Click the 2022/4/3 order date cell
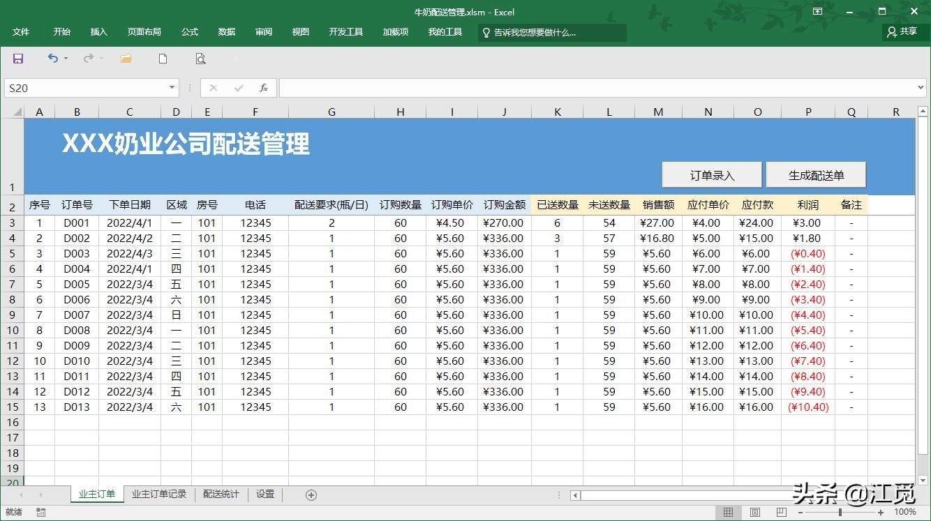The width and height of the screenshot is (931, 521). (130, 254)
